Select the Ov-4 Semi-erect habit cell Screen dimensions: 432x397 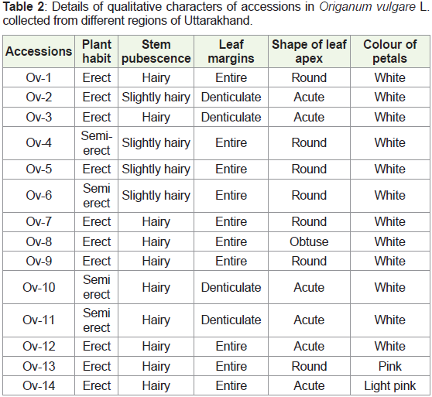click(97, 143)
